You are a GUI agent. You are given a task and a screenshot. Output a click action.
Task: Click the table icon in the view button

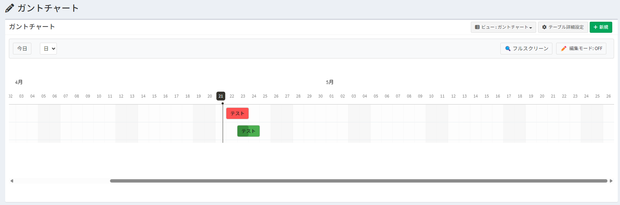477,27
